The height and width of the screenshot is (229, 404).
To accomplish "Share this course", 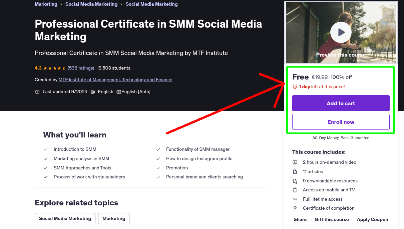I will [x=300, y=219].
